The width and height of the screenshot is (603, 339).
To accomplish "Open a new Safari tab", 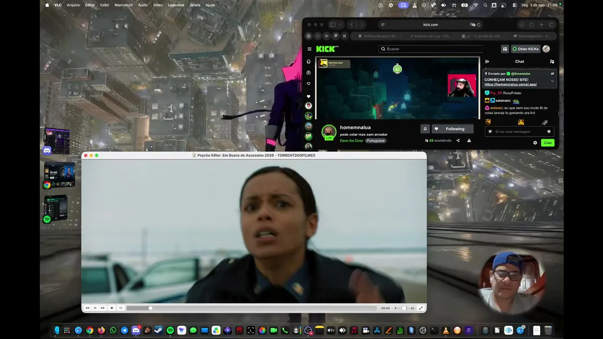I will coord(541,24).
